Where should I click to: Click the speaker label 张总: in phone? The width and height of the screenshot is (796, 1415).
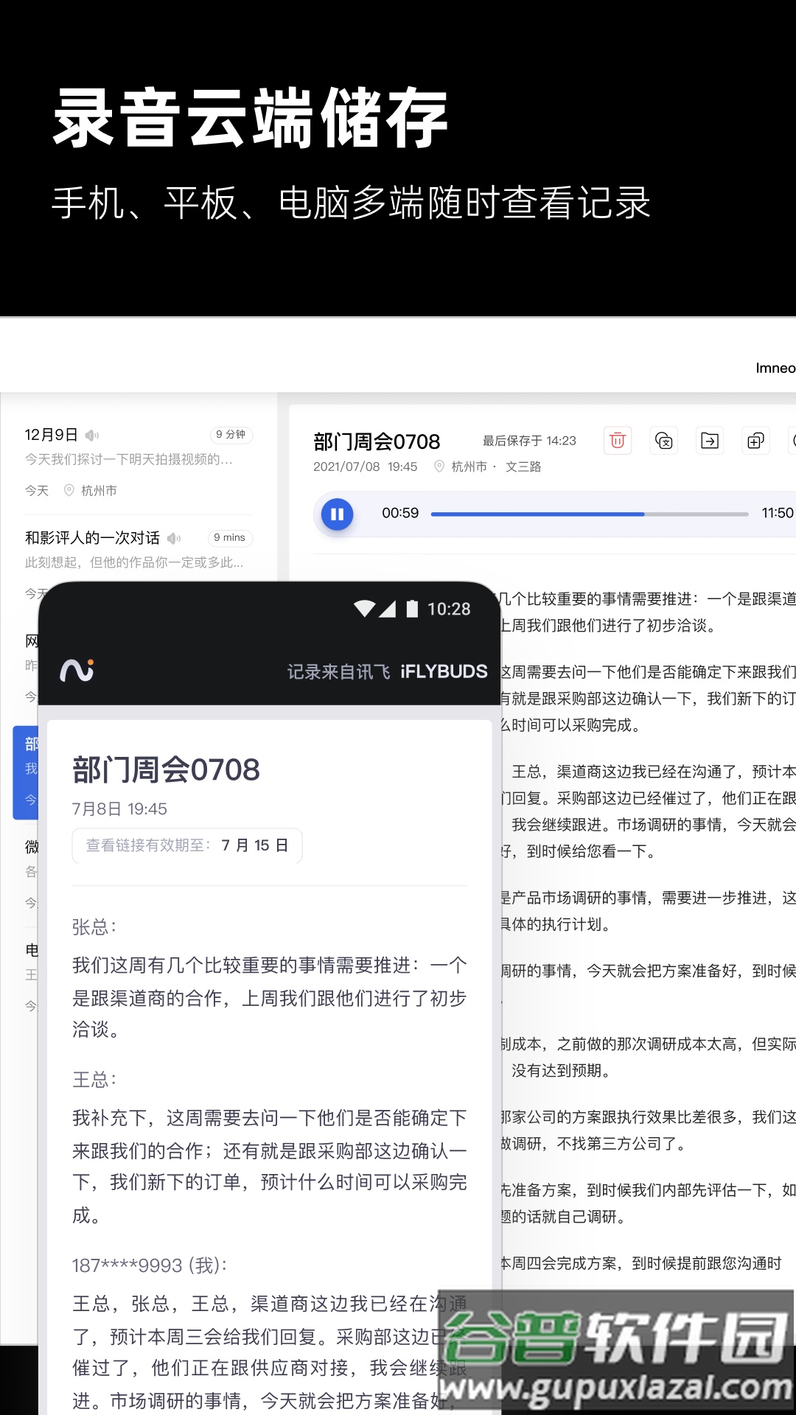click(94, 927)
